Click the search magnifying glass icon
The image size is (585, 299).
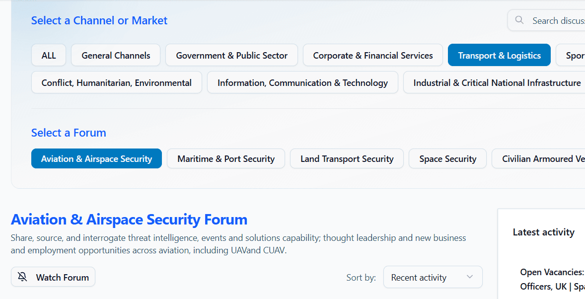click(x=519, y=20)
